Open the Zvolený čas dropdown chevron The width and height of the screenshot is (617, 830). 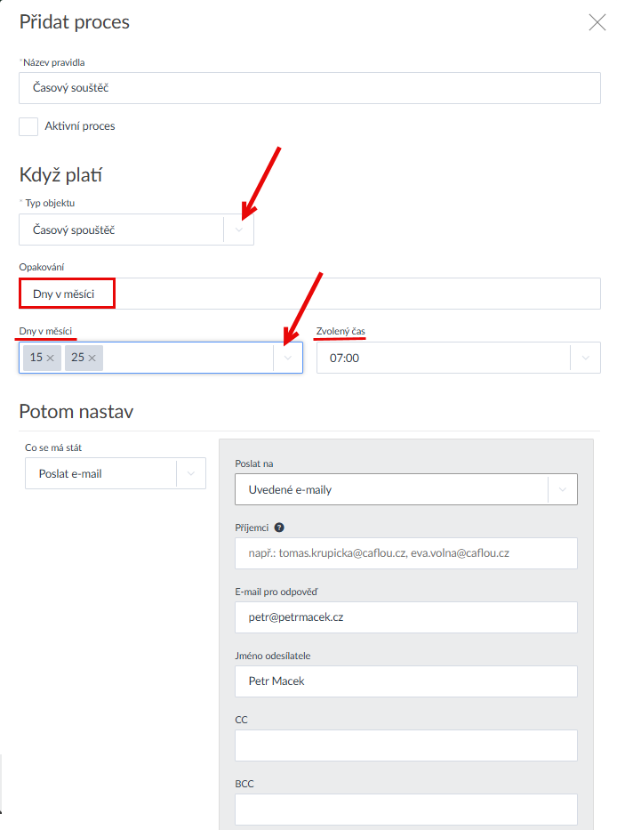click(x=585, y=358)
